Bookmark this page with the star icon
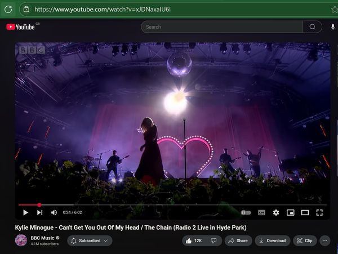Image resolution: width=338 pixels, height=254 pixels. coord(334,9)
